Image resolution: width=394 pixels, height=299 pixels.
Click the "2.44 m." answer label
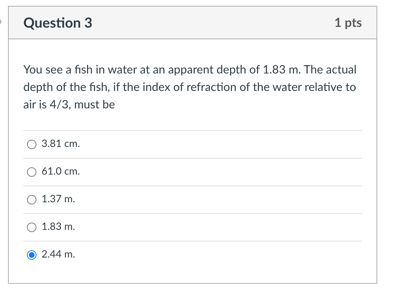point(58,255)
